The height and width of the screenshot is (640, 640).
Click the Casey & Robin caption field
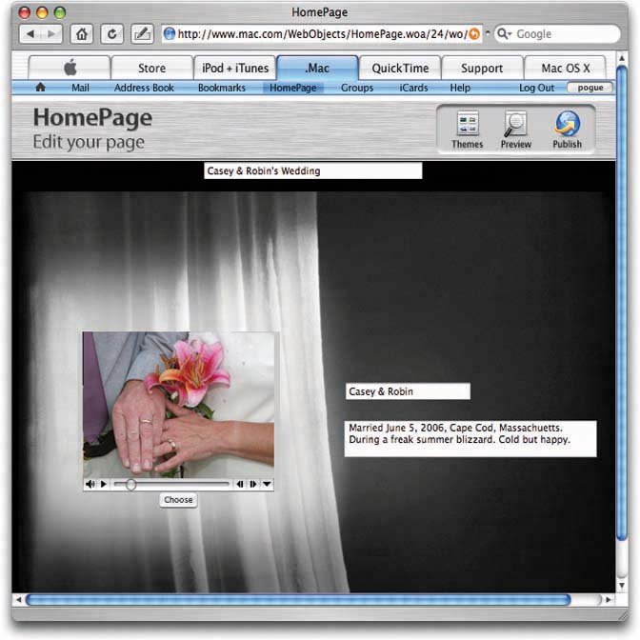coord(408,391)
